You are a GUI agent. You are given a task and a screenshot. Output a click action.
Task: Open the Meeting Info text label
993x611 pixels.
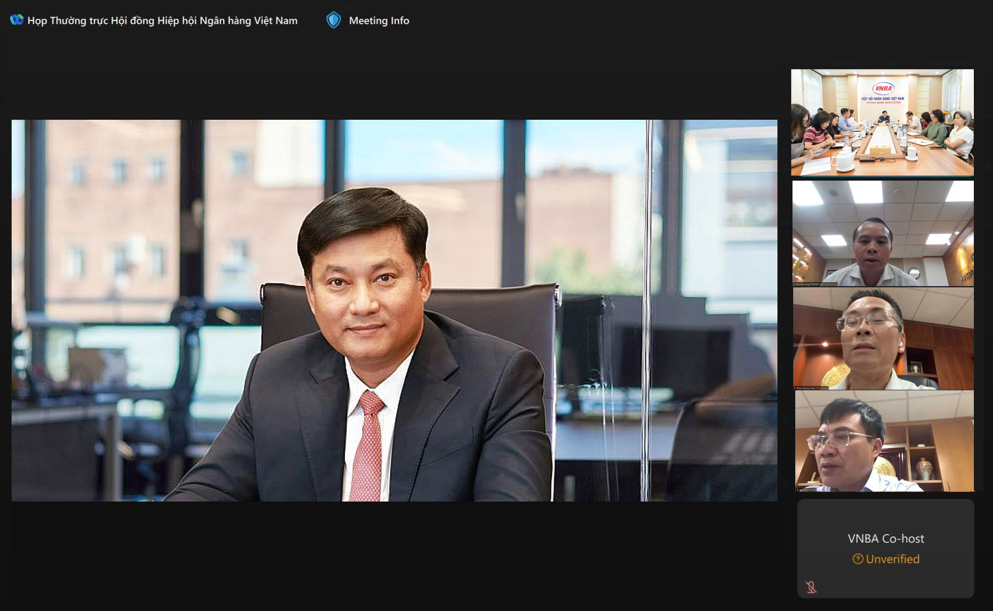378,21
